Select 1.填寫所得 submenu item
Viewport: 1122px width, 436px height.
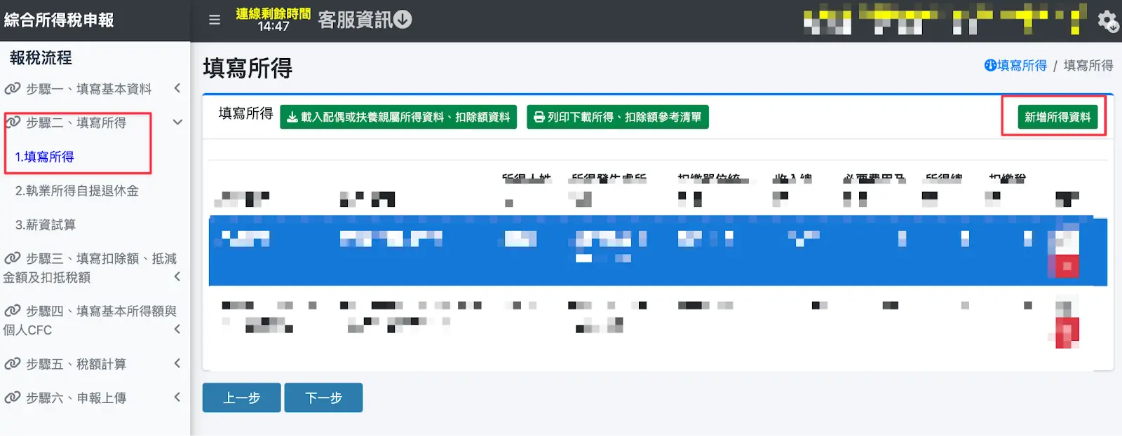[x=45, y=157]
